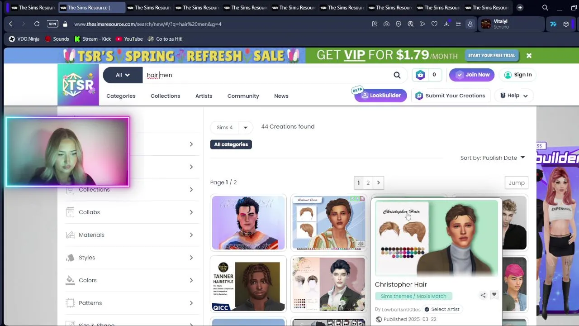Open the Sort by Publish Date dropdown

(x=493, y=158)
